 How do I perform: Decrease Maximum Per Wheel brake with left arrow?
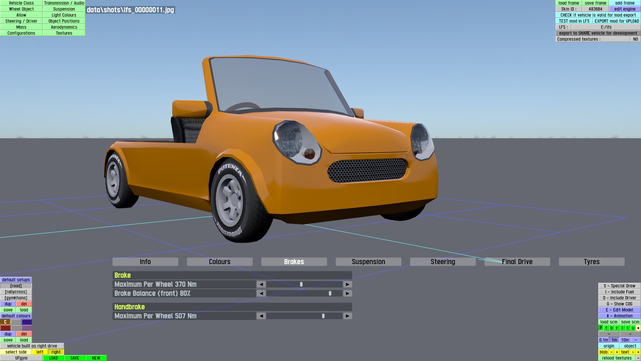pos(261,284)
